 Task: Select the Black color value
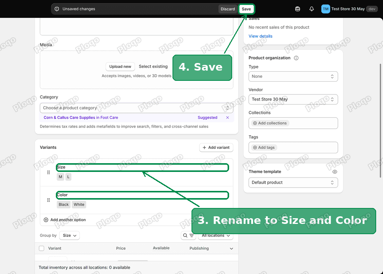[63, 205]
